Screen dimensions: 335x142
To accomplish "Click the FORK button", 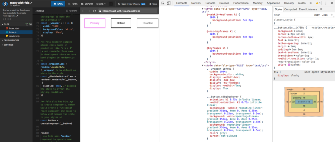I will pos(73,4).
